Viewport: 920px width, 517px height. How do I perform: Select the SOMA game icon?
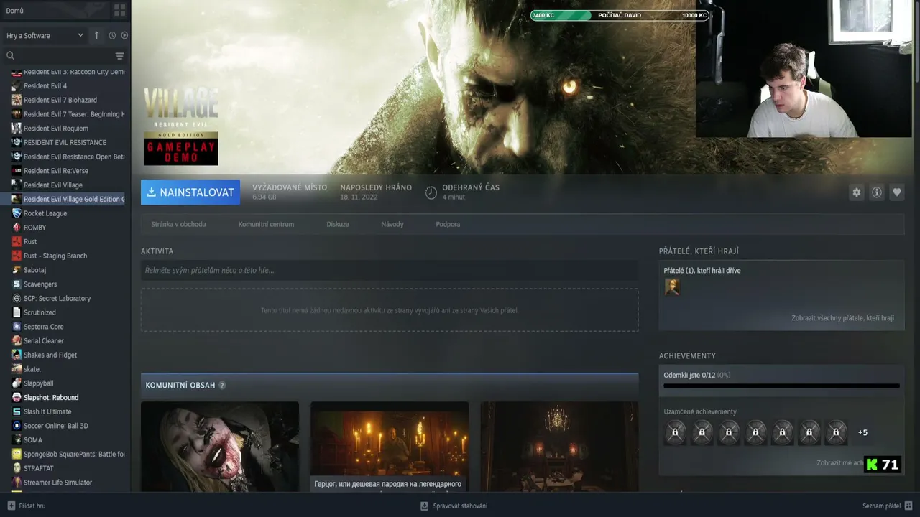pyautogui.click(x=17, y=440)
